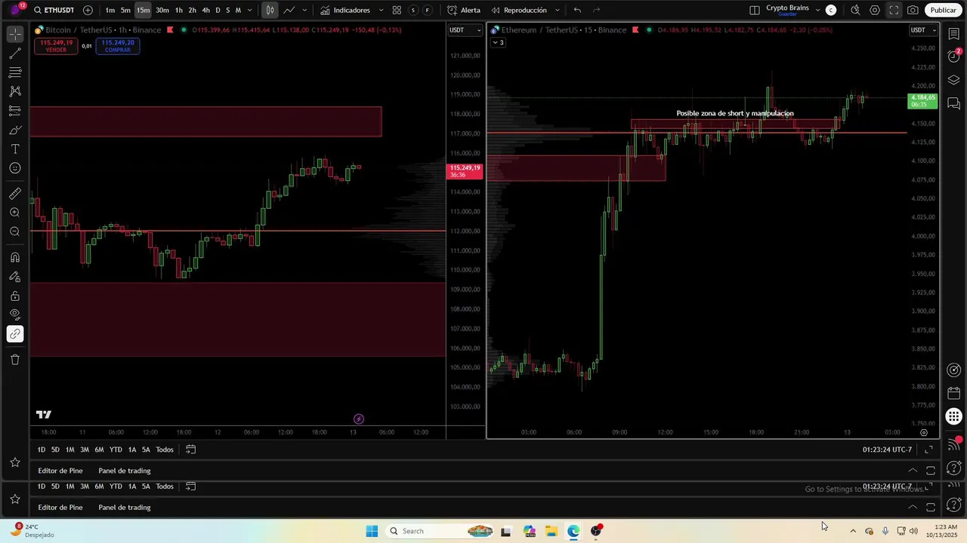Toggle the drawing sync link tool
The width and height of the screenshot is (967, 543).
pos(15,334)
